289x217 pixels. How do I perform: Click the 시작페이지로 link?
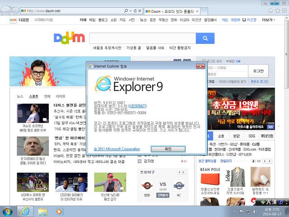[x=43, y=20]
